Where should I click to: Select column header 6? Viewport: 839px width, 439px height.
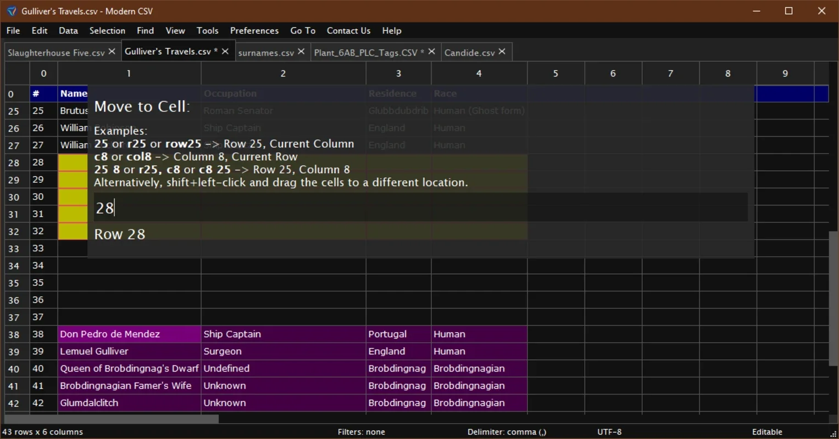pos(613,73)
